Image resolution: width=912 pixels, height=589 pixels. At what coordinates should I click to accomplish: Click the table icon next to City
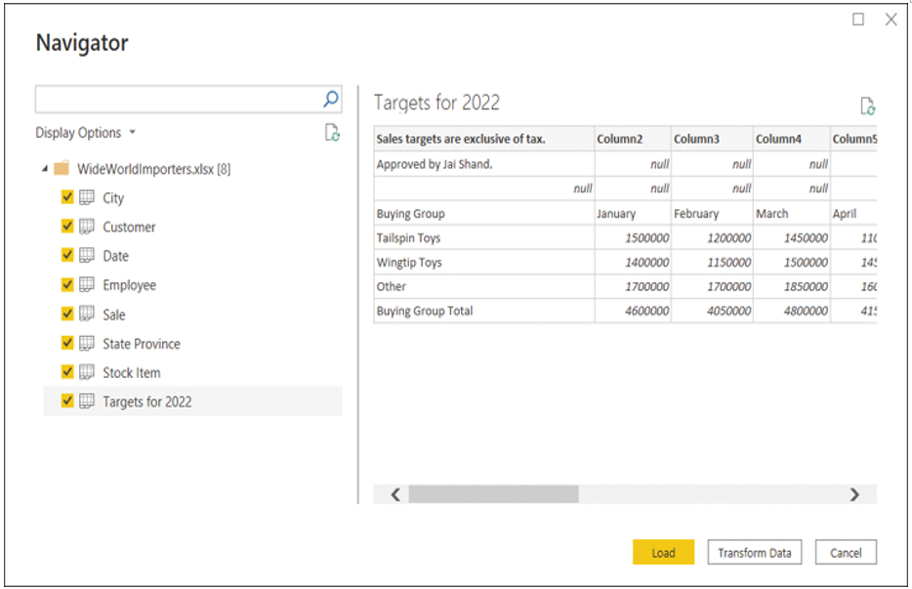(87, 197)
